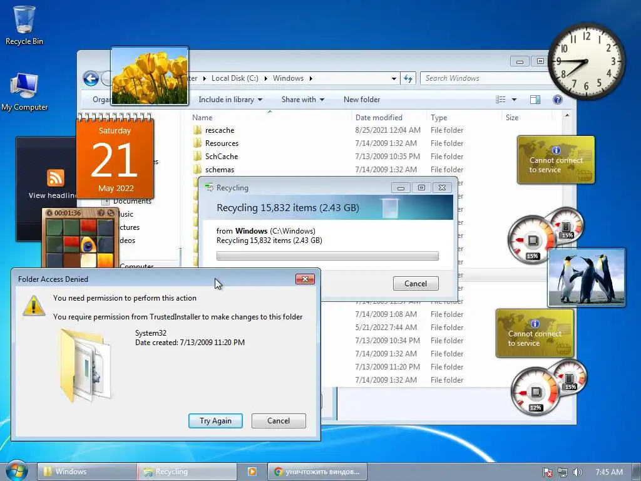Screen dimensions: 641x481
Task: Click the SchCache folder icon
Action: tap(197, 156)
